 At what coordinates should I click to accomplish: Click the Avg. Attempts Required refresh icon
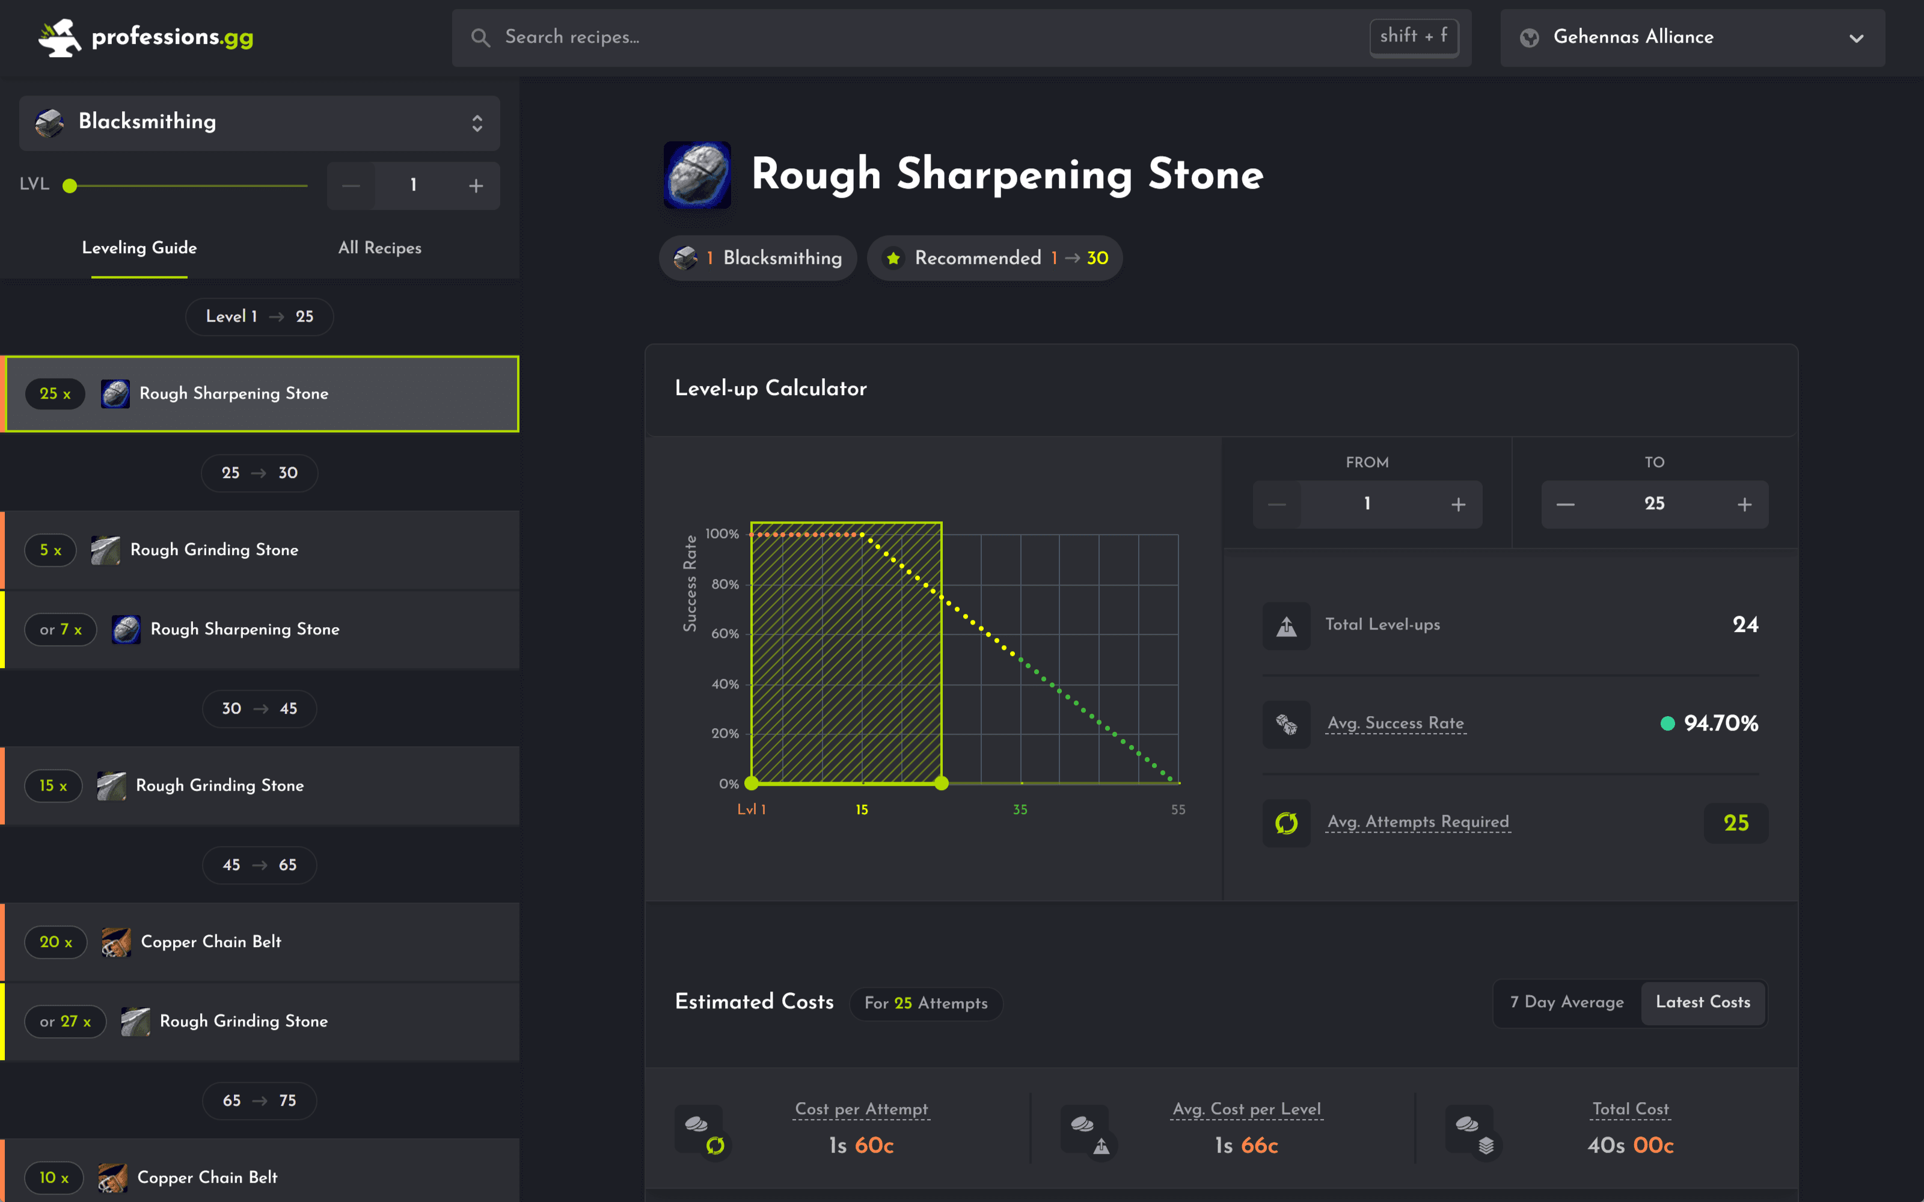[x=1286, y=823]
